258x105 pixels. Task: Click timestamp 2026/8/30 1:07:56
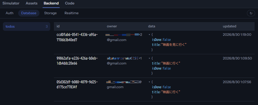237,82
